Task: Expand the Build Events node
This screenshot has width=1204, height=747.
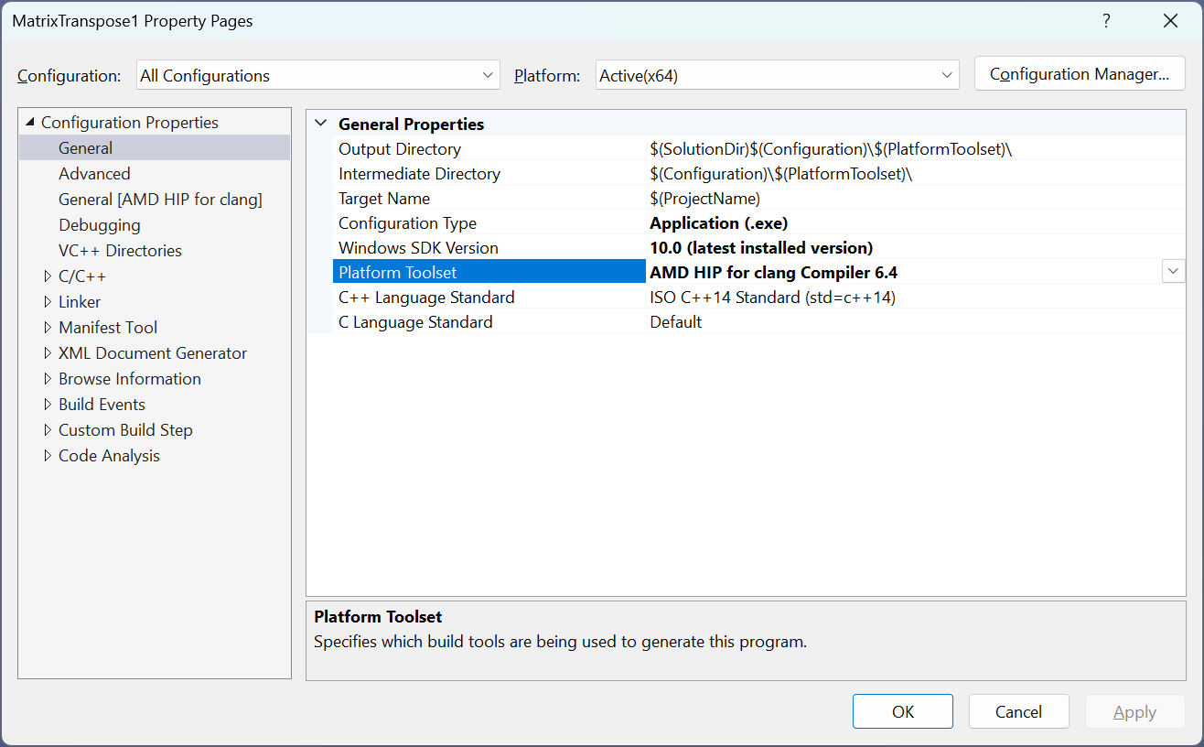Action: click(x=48, y=405)
